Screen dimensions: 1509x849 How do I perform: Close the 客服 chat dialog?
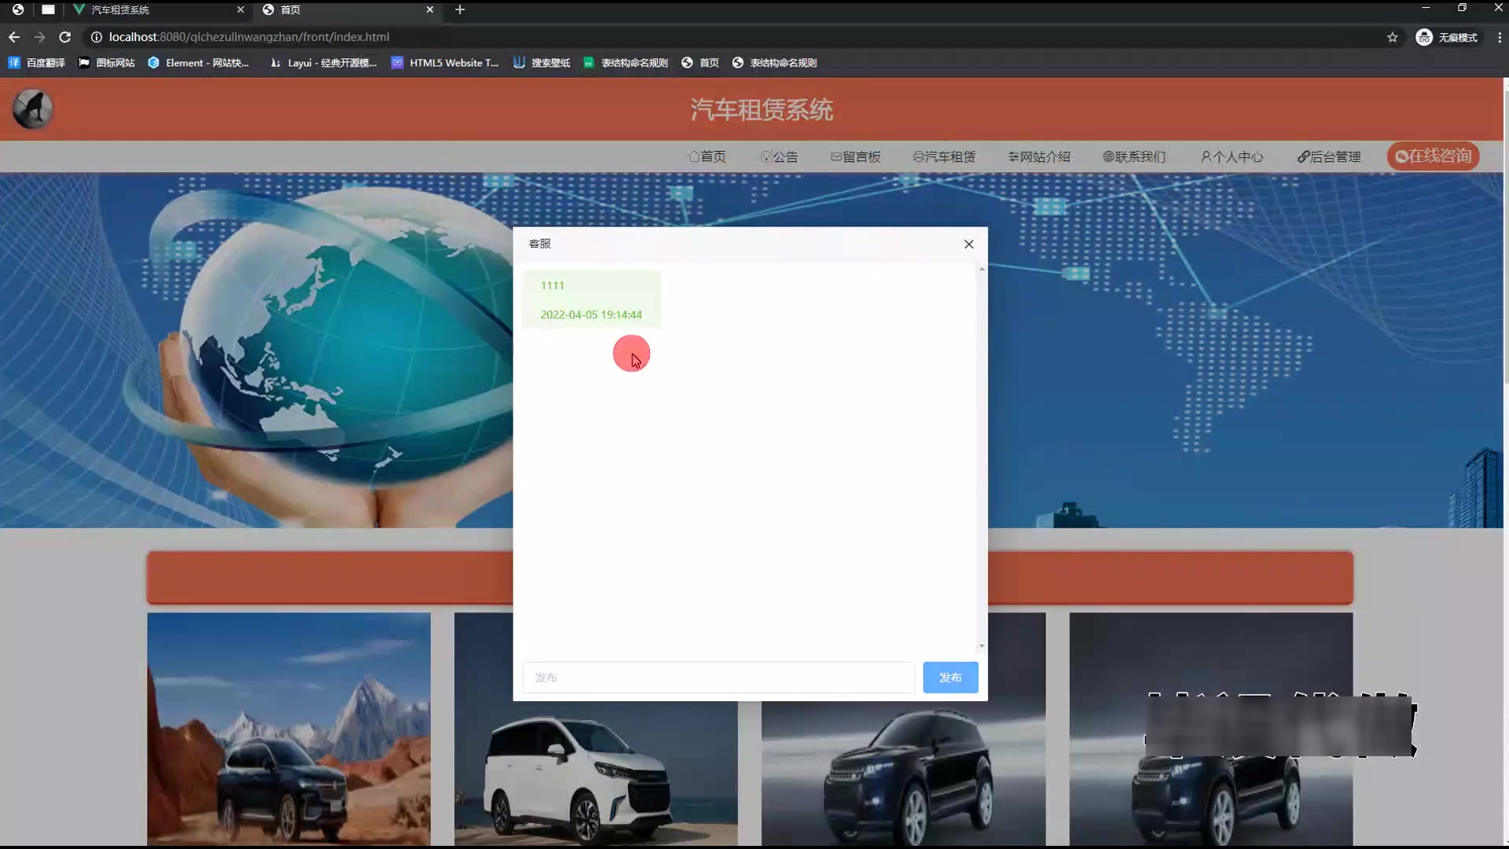968,244
